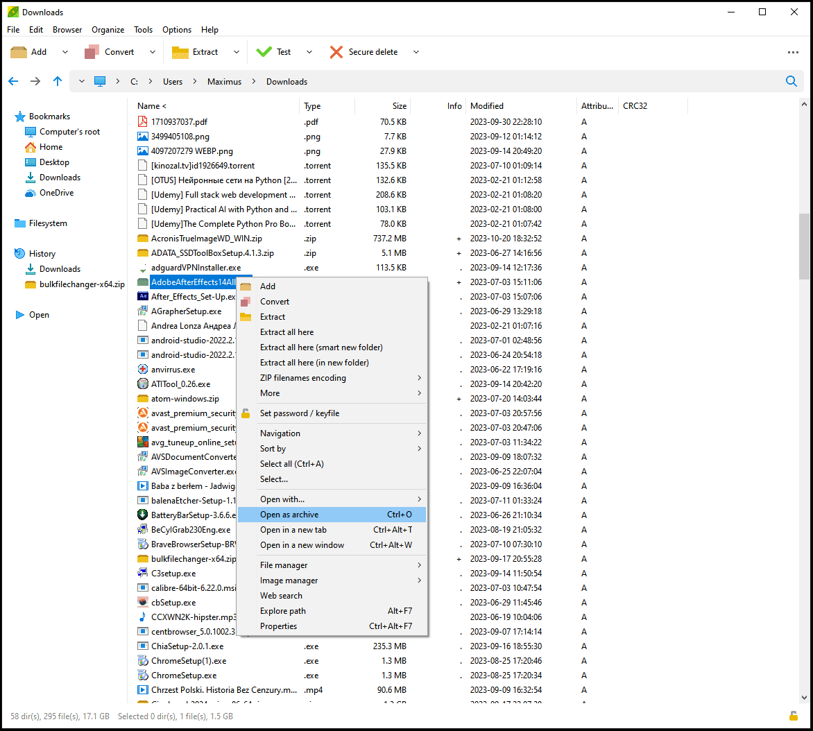Image resolution: width=813 pixels, height=731 pixels.
Task: Click the Maximus breadcrumb segment
Action: 225,81
